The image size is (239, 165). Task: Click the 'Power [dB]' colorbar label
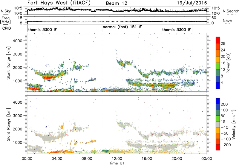pos(228,63)
